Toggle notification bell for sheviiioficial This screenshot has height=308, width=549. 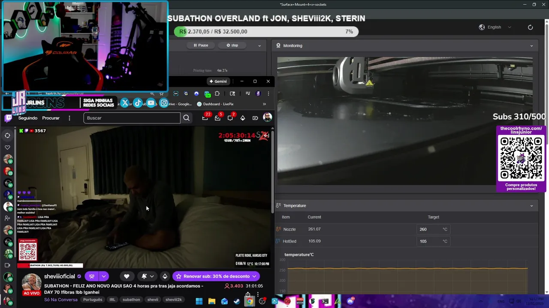click(x=144, y=276)
